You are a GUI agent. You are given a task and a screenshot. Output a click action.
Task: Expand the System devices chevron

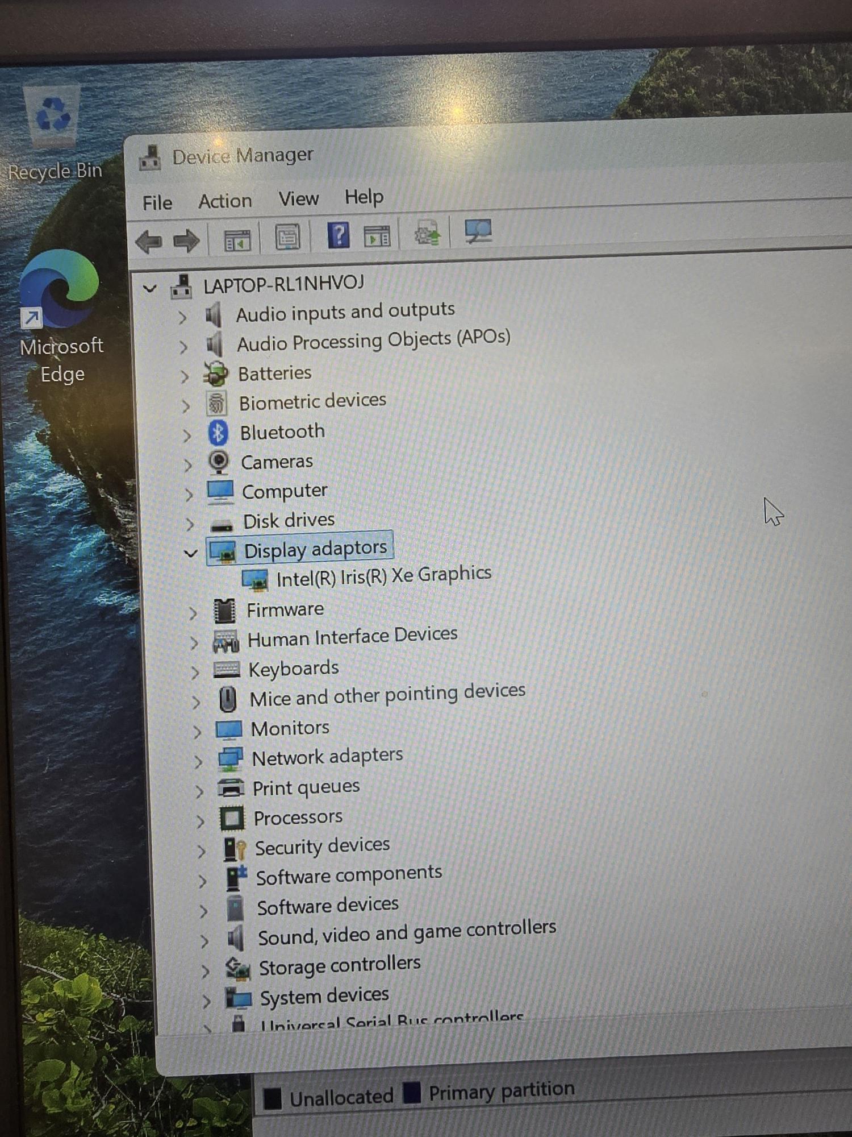[x=207, y=1001]
